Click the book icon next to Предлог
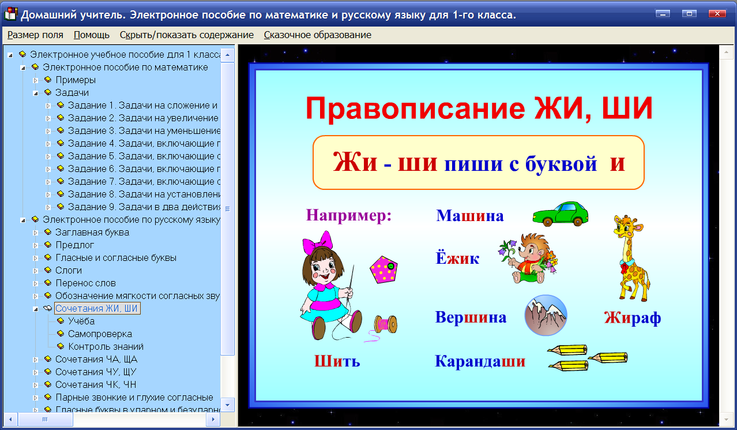The height and width of the screenshot is (430, 737). click(49, 245)
